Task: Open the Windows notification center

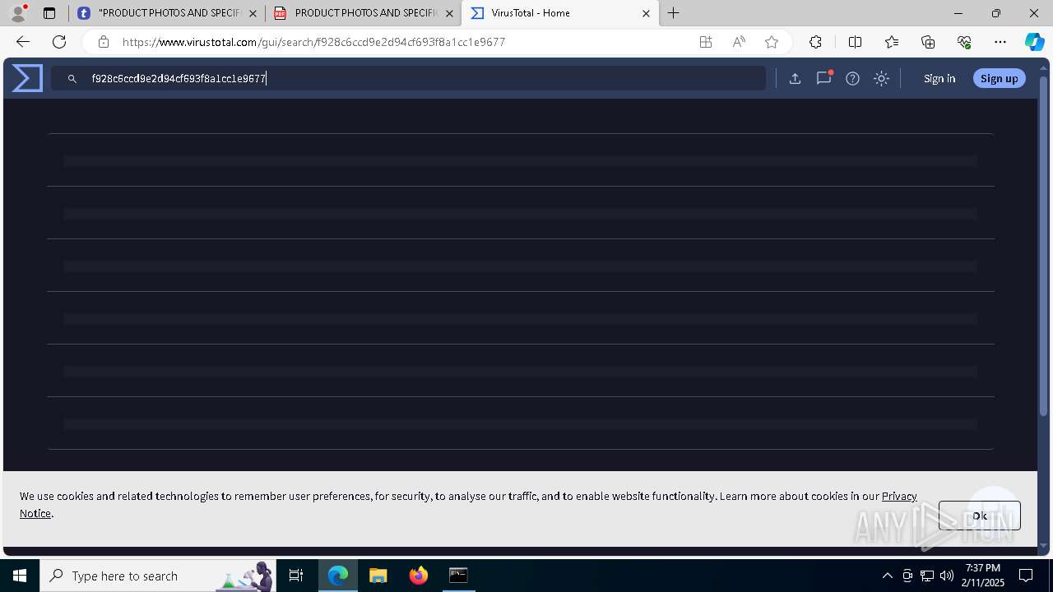Action: point(1026,576)
